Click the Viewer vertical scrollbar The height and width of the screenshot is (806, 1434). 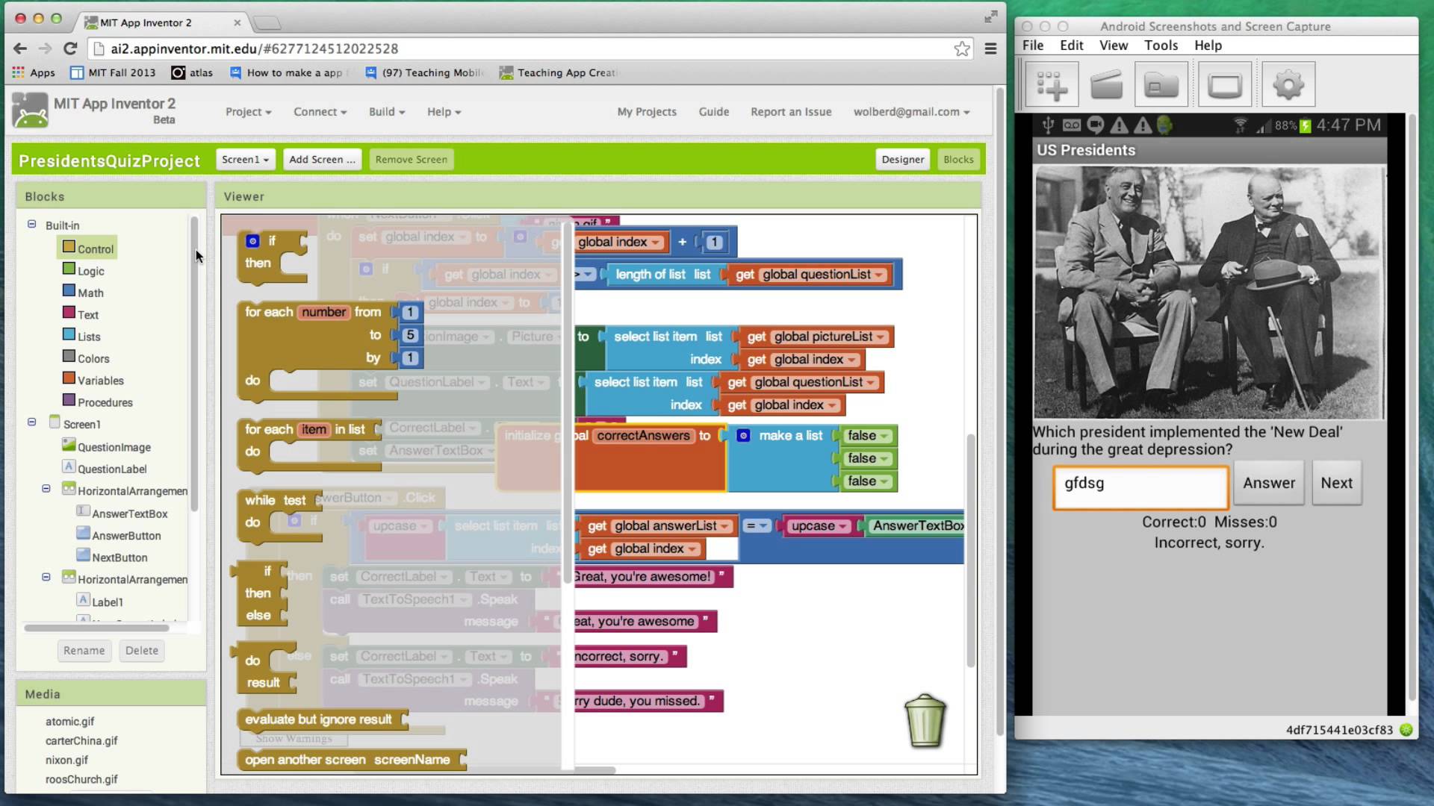971,551
